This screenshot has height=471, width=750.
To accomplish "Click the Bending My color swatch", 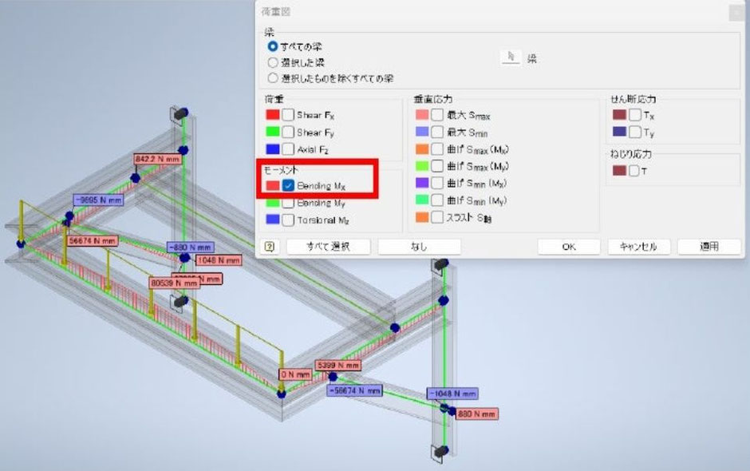I will [x=273, y=203].
